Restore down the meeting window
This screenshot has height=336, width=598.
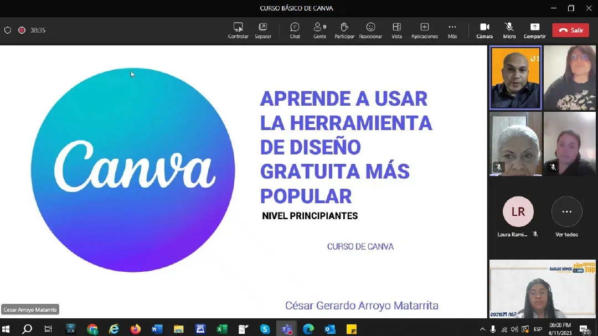[x=571, y=8]
